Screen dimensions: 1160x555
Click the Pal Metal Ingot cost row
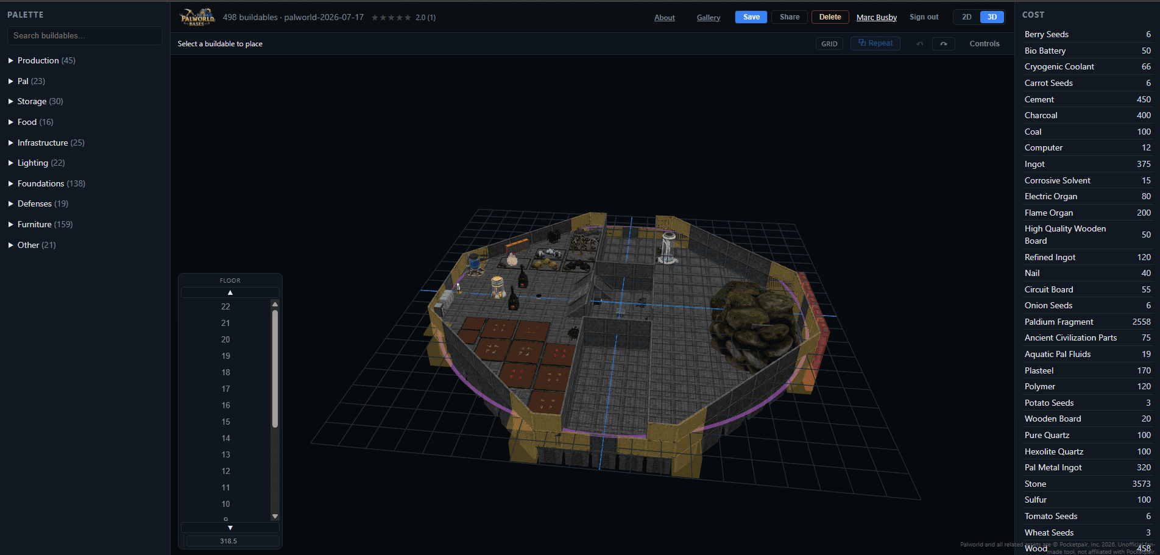[1087, 467]
